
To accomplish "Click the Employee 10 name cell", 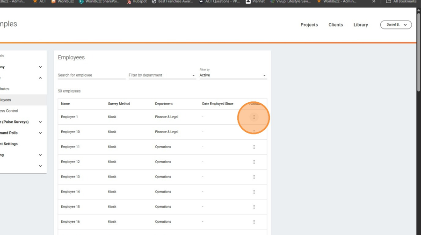I will point(70,132).
